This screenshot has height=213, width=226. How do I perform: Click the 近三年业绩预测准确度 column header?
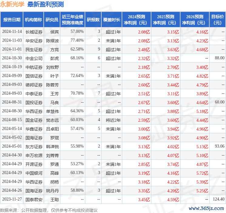click(x=73, y=20)
